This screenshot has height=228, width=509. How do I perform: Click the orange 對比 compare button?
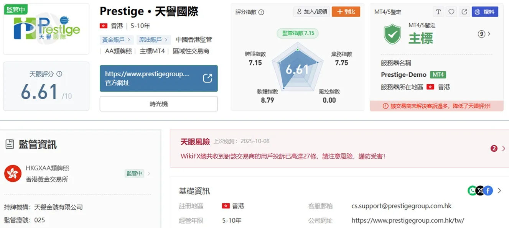(346, 12)
